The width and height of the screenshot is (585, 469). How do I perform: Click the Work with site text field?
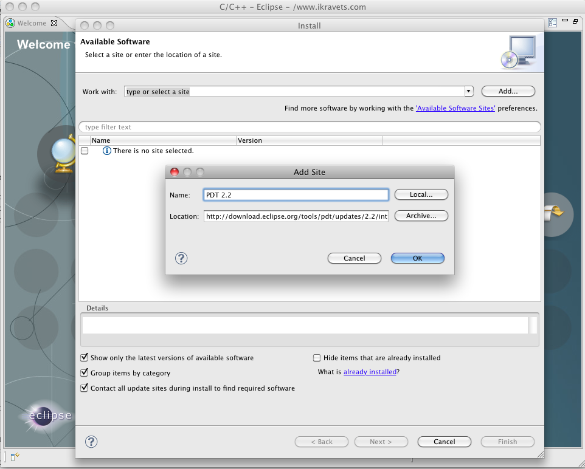point(294,91)
